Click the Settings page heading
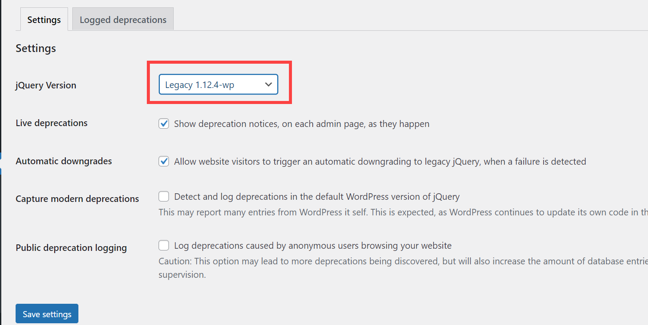The height and width of the screenshot is (325, 648). (36, 48)
